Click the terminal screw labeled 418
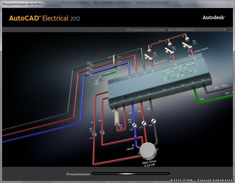This screenshot has width=235, height=183. click(x=154, y=121)
